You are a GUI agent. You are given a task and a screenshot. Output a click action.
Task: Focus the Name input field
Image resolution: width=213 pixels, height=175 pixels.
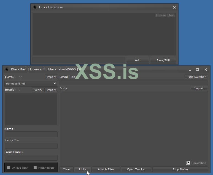click(x=31, y=134)
